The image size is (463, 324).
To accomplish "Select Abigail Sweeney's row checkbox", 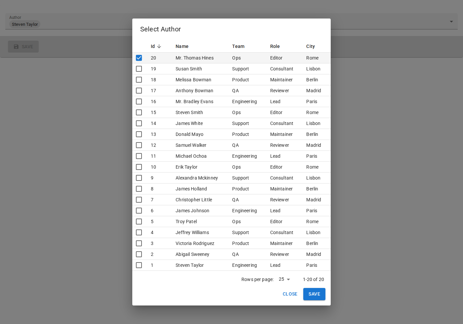I will click(x=139, y=254).
